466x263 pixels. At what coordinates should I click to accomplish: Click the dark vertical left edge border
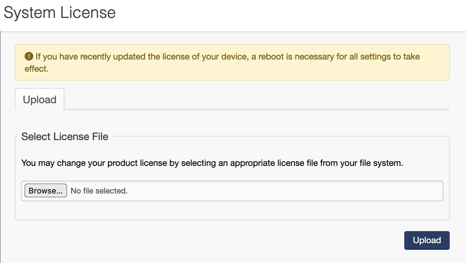(x=0, y=143)
